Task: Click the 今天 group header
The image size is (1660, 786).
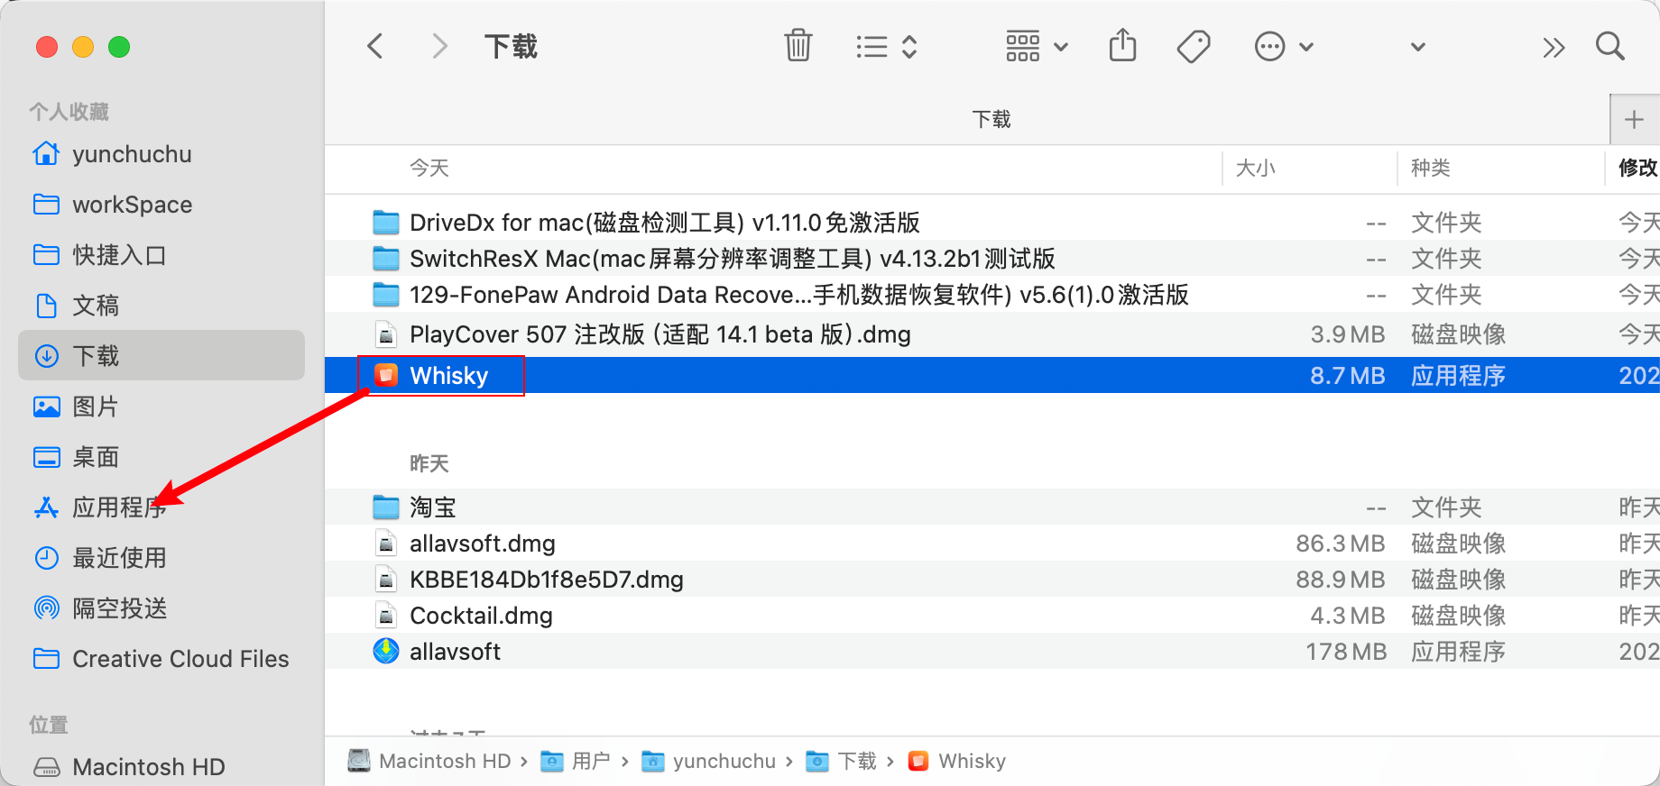Action: pos(429,168)
